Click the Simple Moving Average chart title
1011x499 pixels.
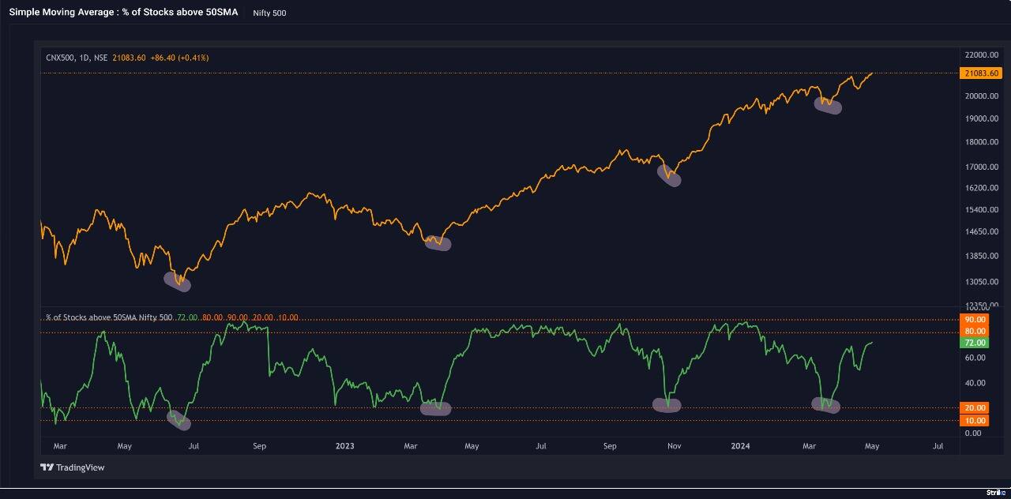tap(123, 13)
